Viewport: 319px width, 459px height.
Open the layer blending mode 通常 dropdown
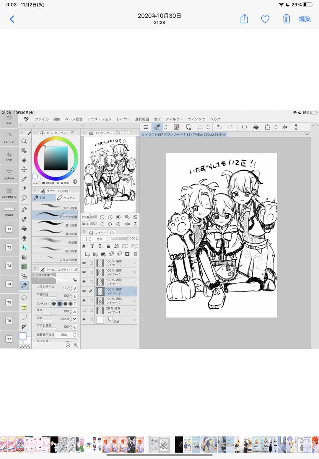(101, 239)
